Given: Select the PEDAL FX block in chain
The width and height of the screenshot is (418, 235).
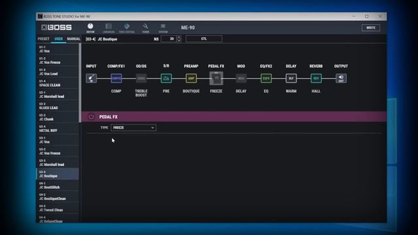Looking at the screenshot, I should 216,78.
